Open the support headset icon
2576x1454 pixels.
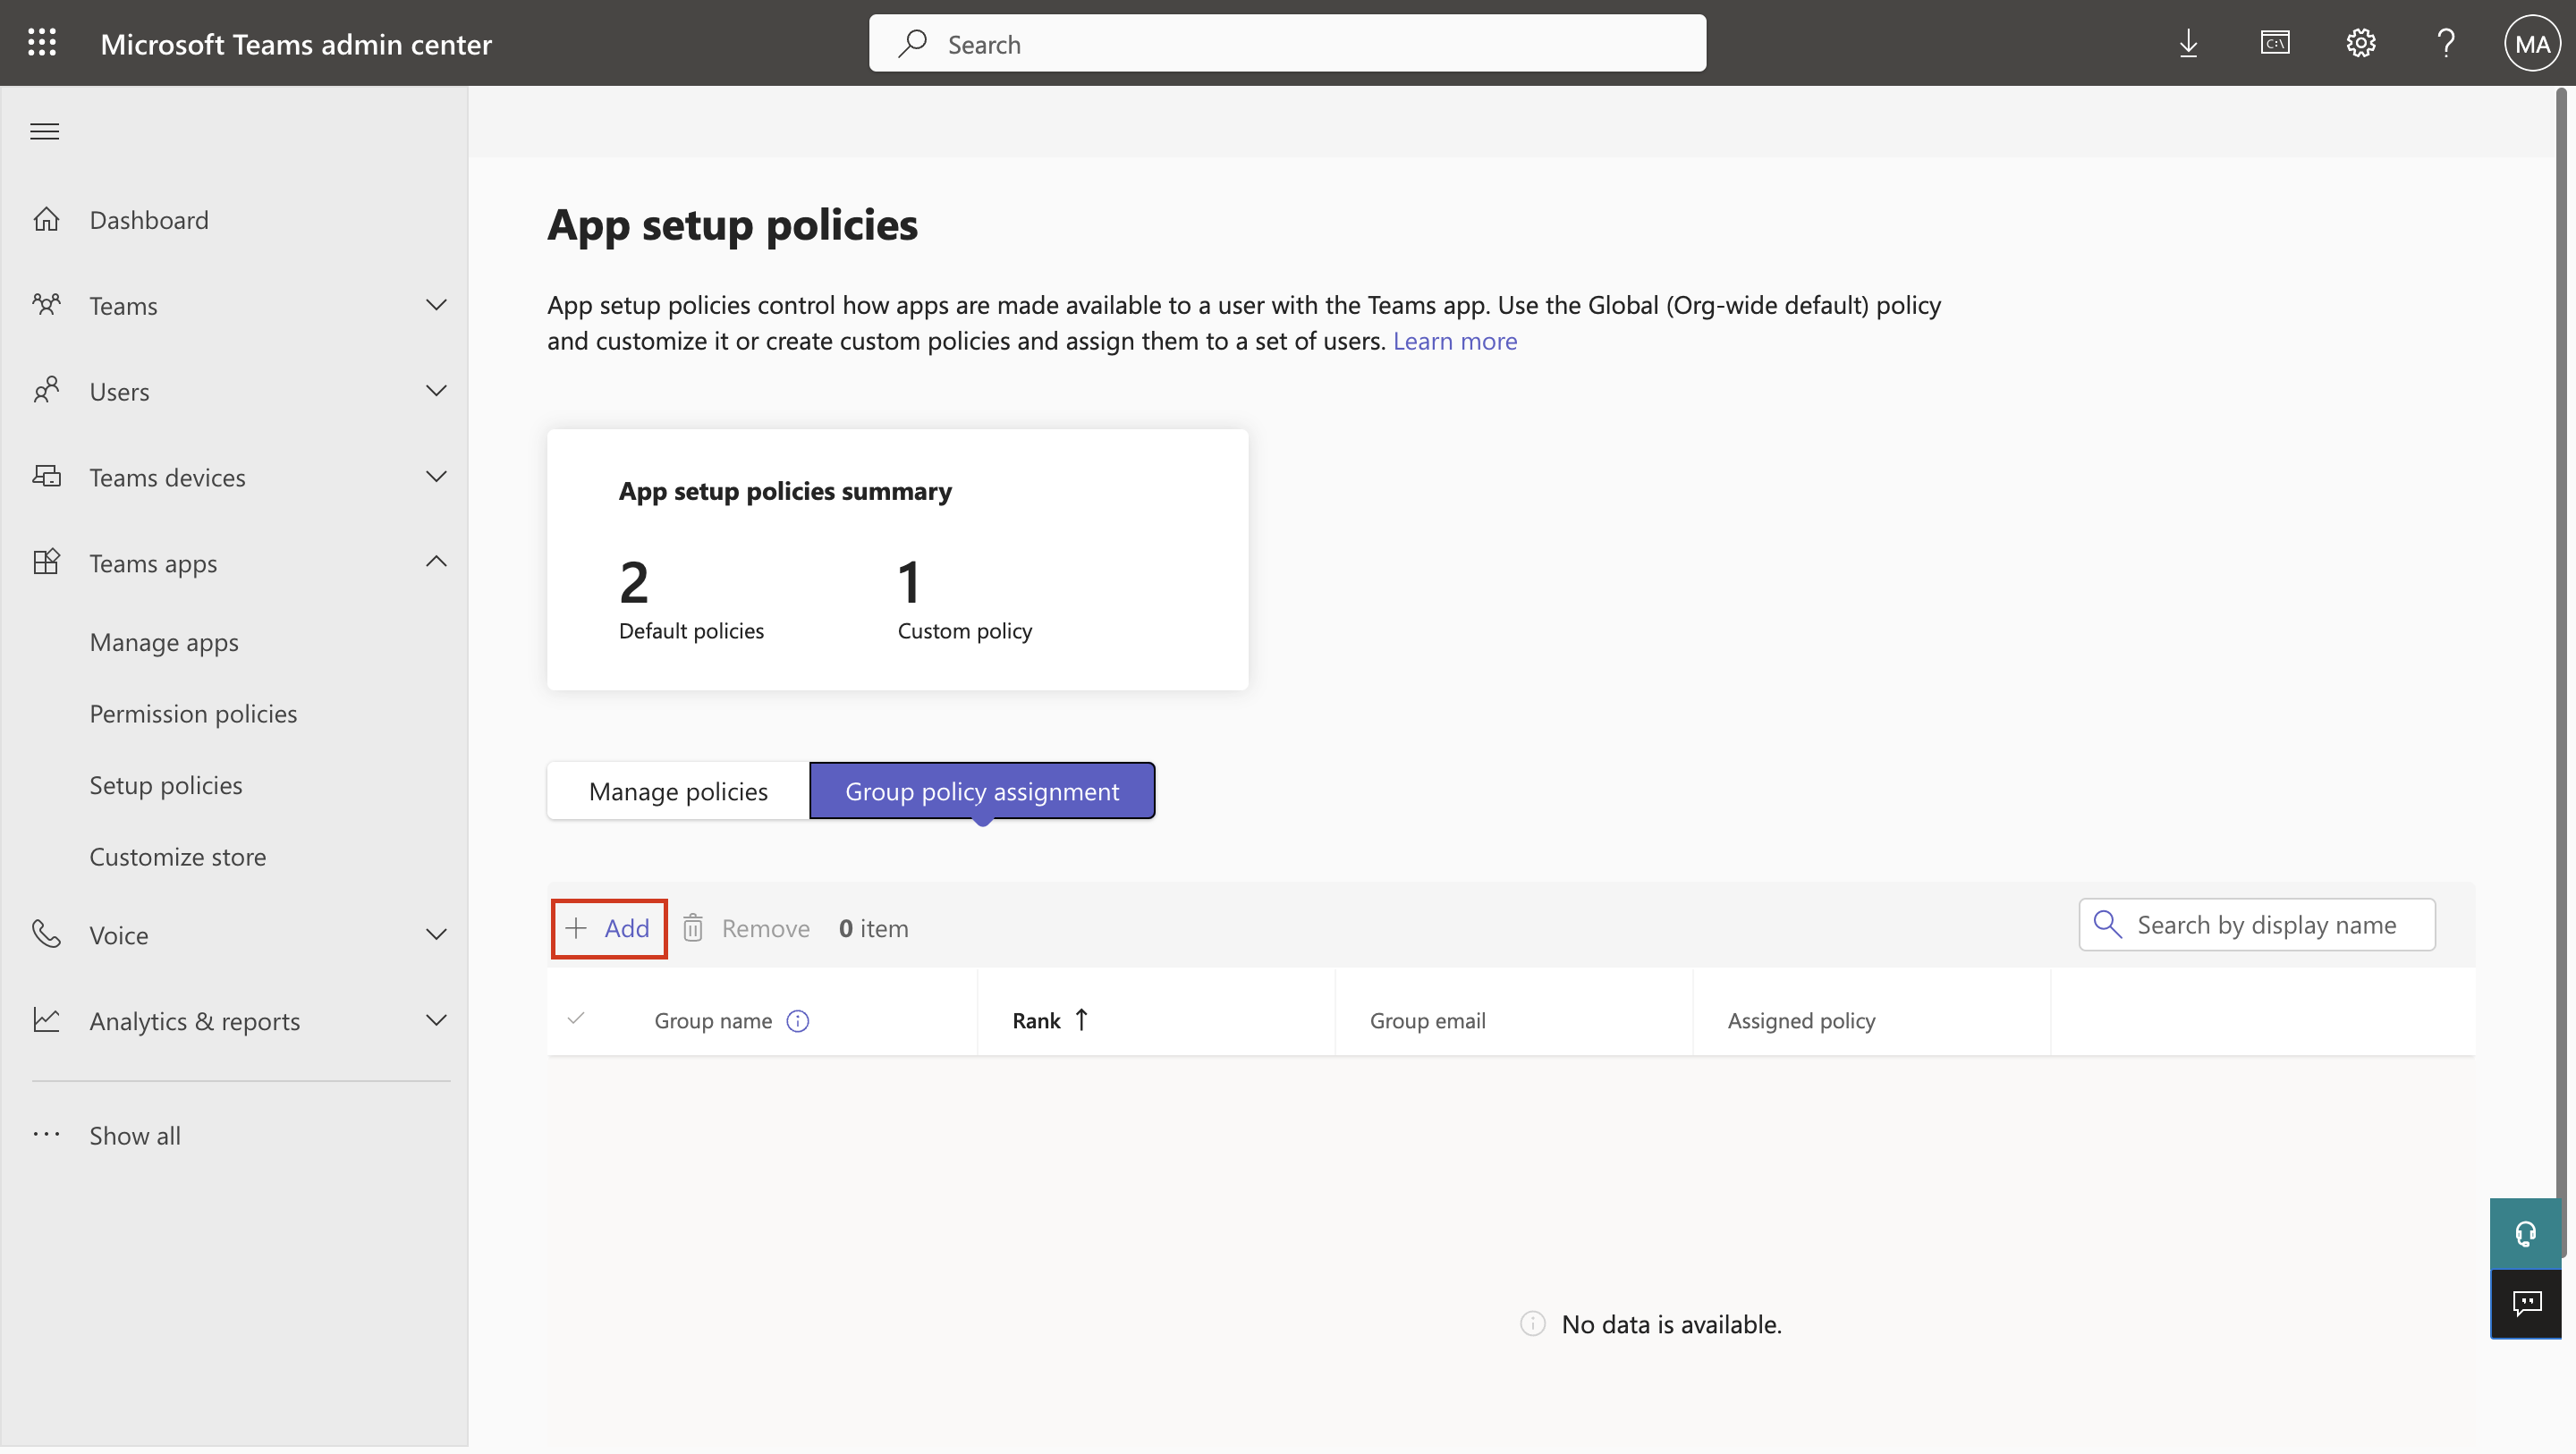2526,1232
